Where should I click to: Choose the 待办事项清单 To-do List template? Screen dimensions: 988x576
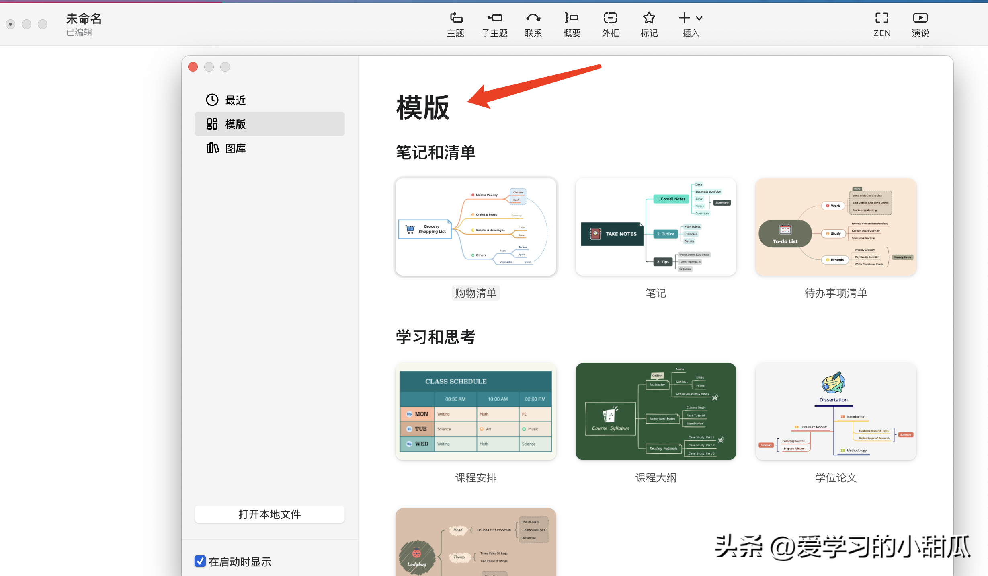(836, 227)
